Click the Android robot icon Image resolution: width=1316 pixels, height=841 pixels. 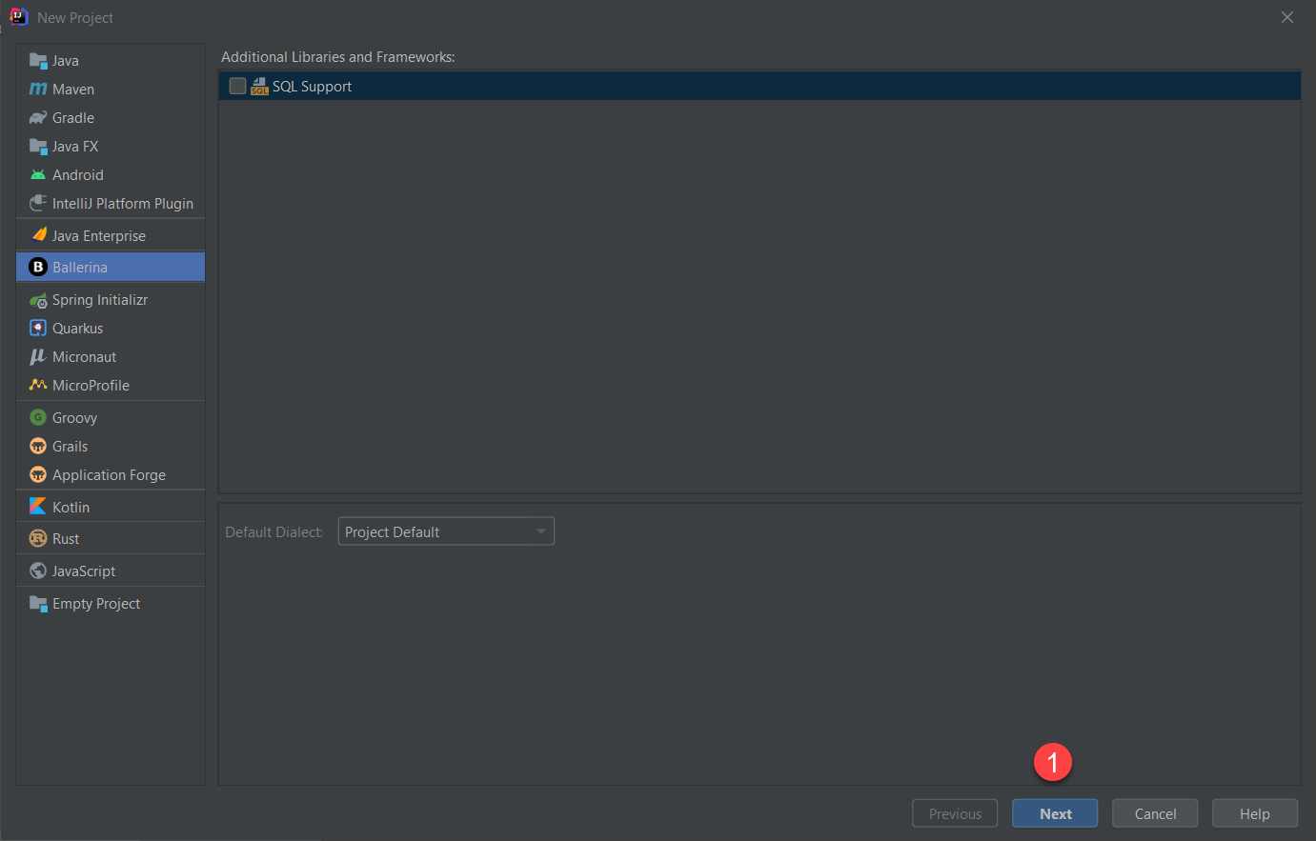click(38, 175)
